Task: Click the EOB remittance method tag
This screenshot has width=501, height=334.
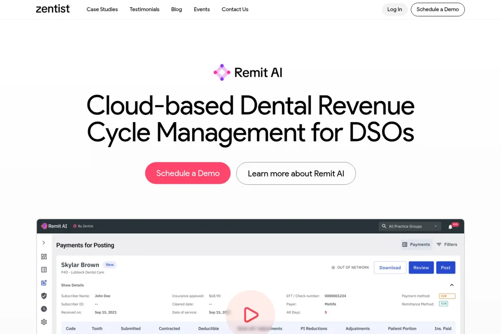Action: coord(444,304)
